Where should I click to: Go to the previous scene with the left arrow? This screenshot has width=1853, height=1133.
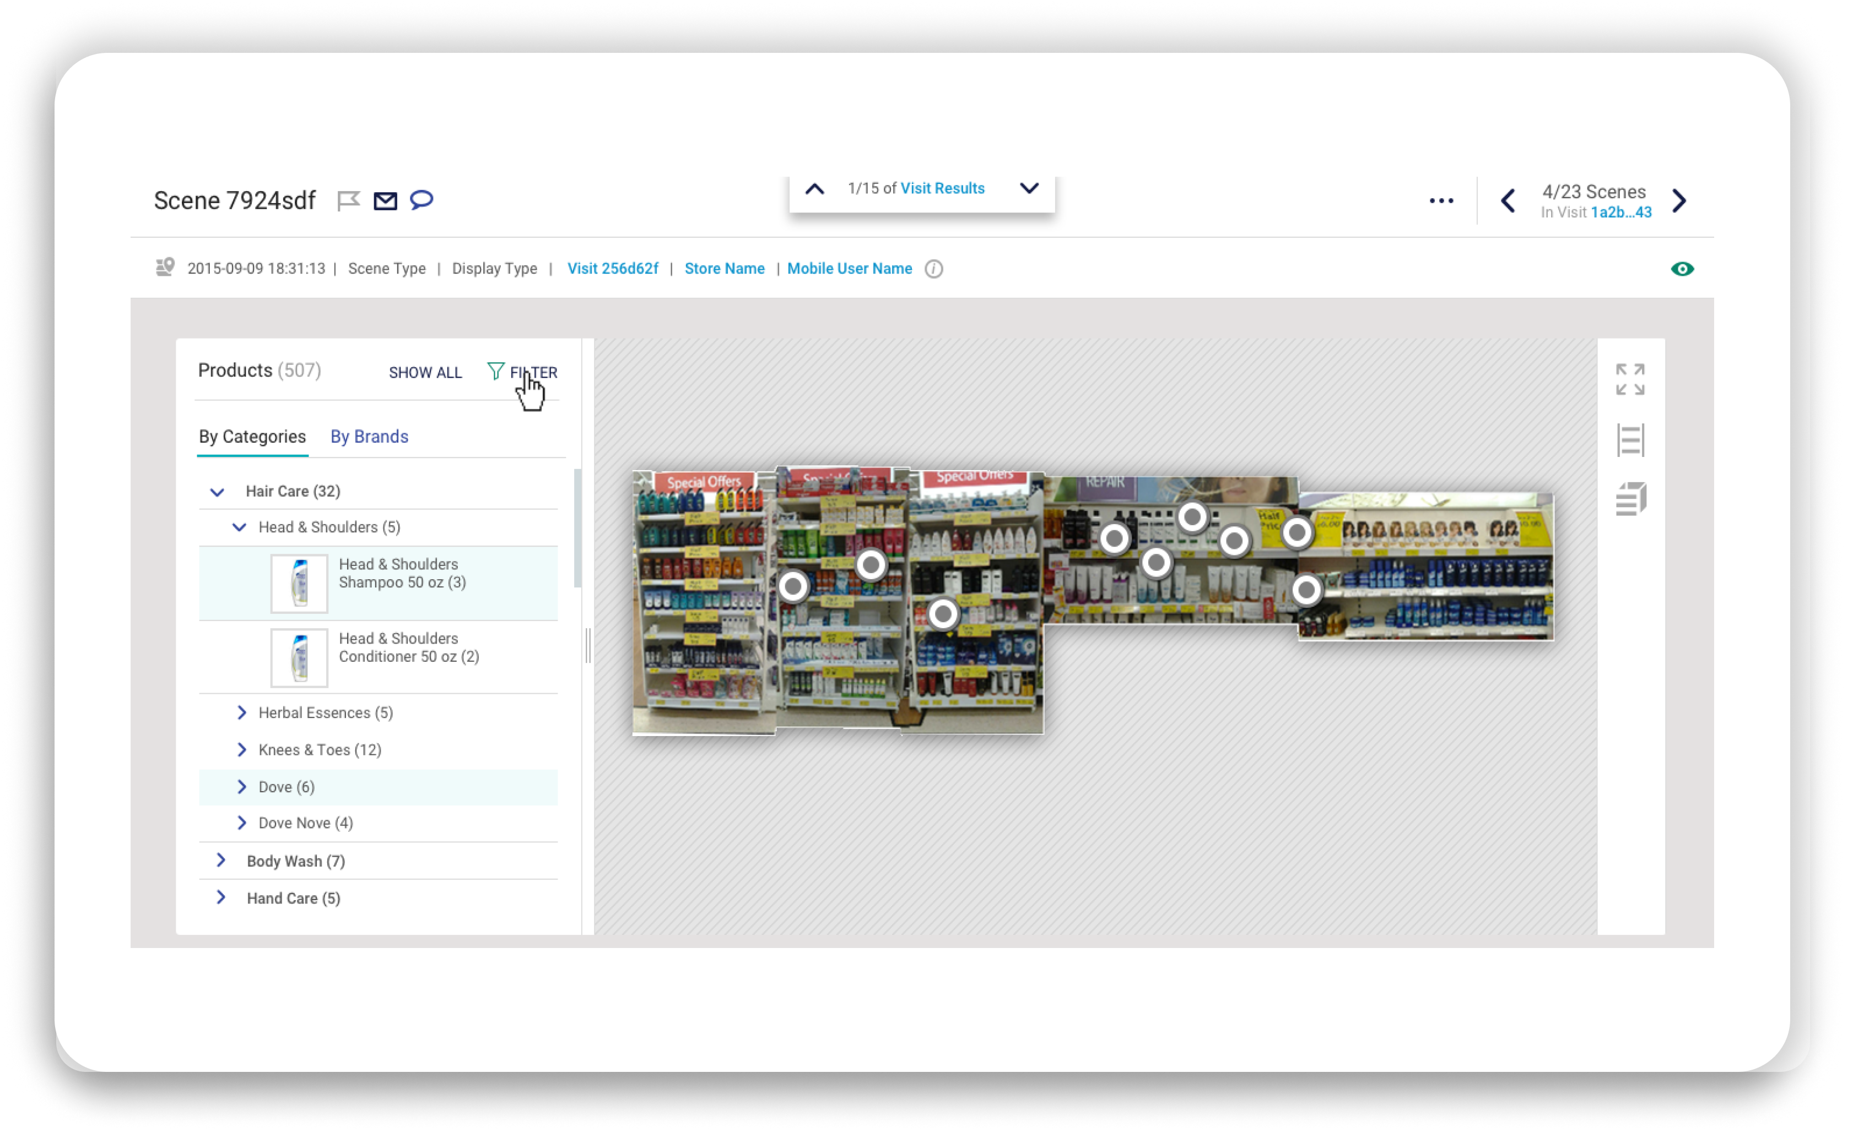(x=1508, y=200)
